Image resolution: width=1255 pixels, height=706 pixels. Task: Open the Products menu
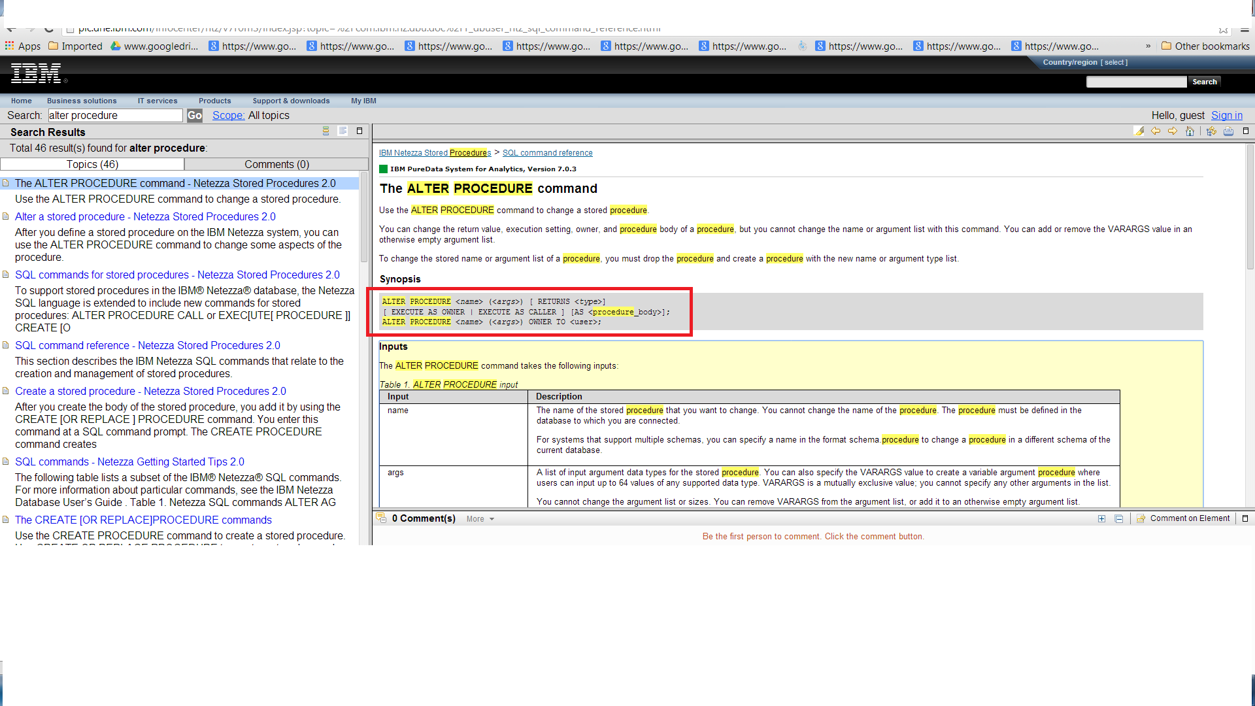coord(214,101)
